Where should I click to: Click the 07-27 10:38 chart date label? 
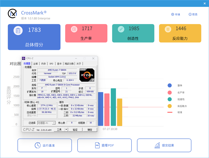[110, 129]
